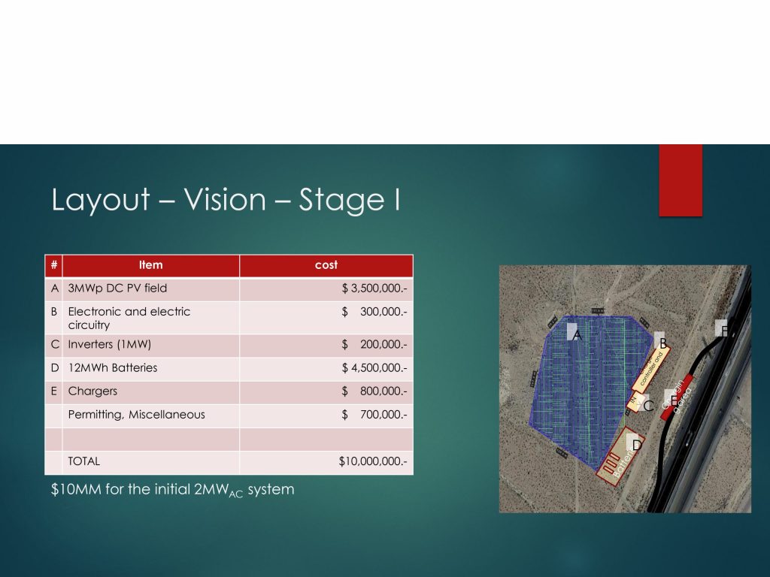770x577 pixels.
Task: Click the red accent rectangle beside the title
Action: [681, 180]
